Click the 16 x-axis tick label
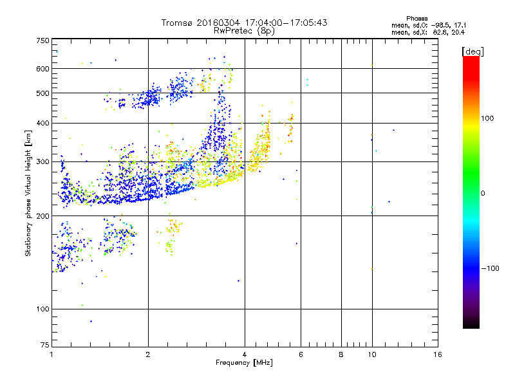 (438, 354)
